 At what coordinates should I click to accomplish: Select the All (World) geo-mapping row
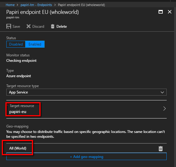[x=86, y=148]
